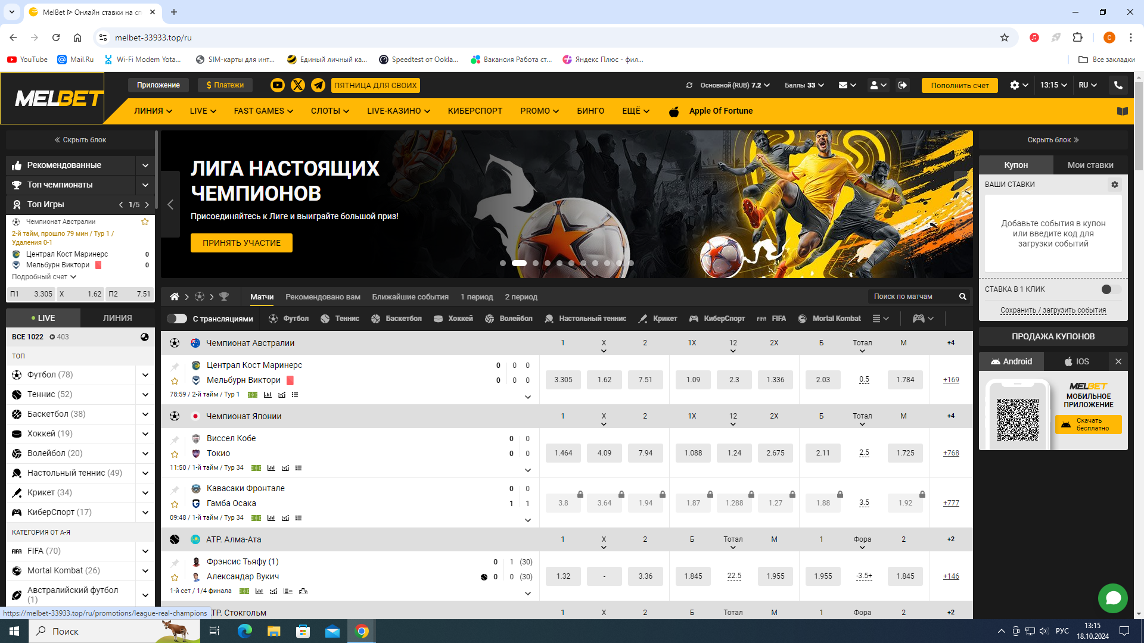
Task: Switch to Мои ставки tab
Action: 1090,165
